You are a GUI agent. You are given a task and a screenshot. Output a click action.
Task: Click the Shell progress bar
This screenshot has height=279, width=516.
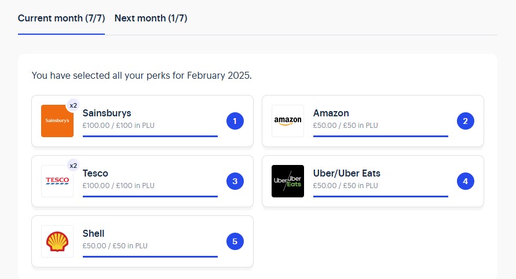[150, 256]
